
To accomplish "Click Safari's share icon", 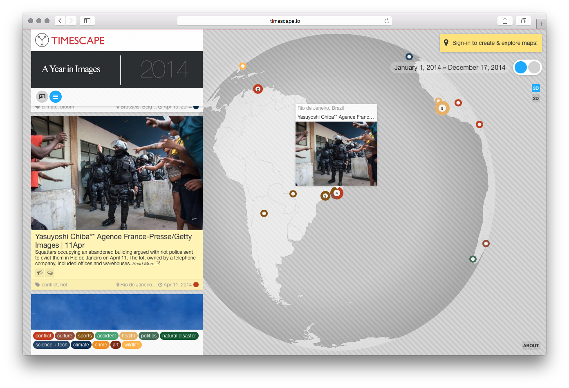I will point(505,21).
